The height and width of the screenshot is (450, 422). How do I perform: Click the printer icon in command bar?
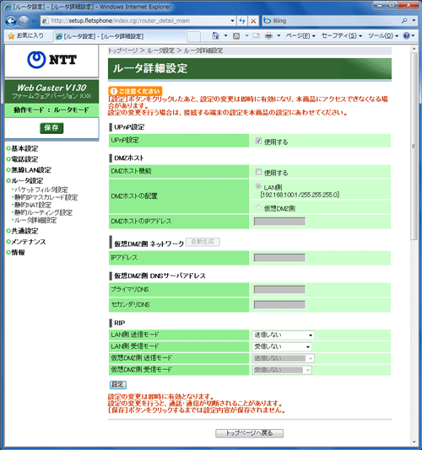268,36
